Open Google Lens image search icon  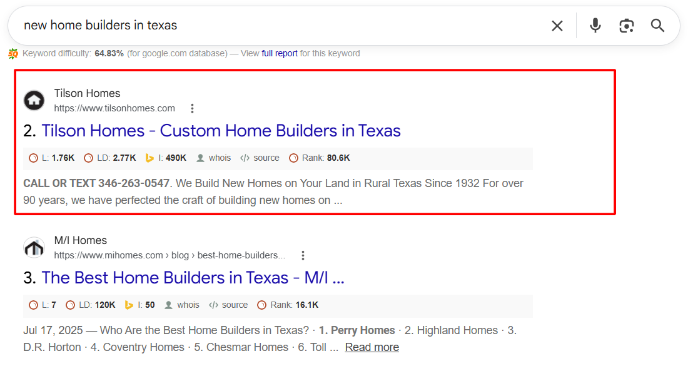(627, 26)
